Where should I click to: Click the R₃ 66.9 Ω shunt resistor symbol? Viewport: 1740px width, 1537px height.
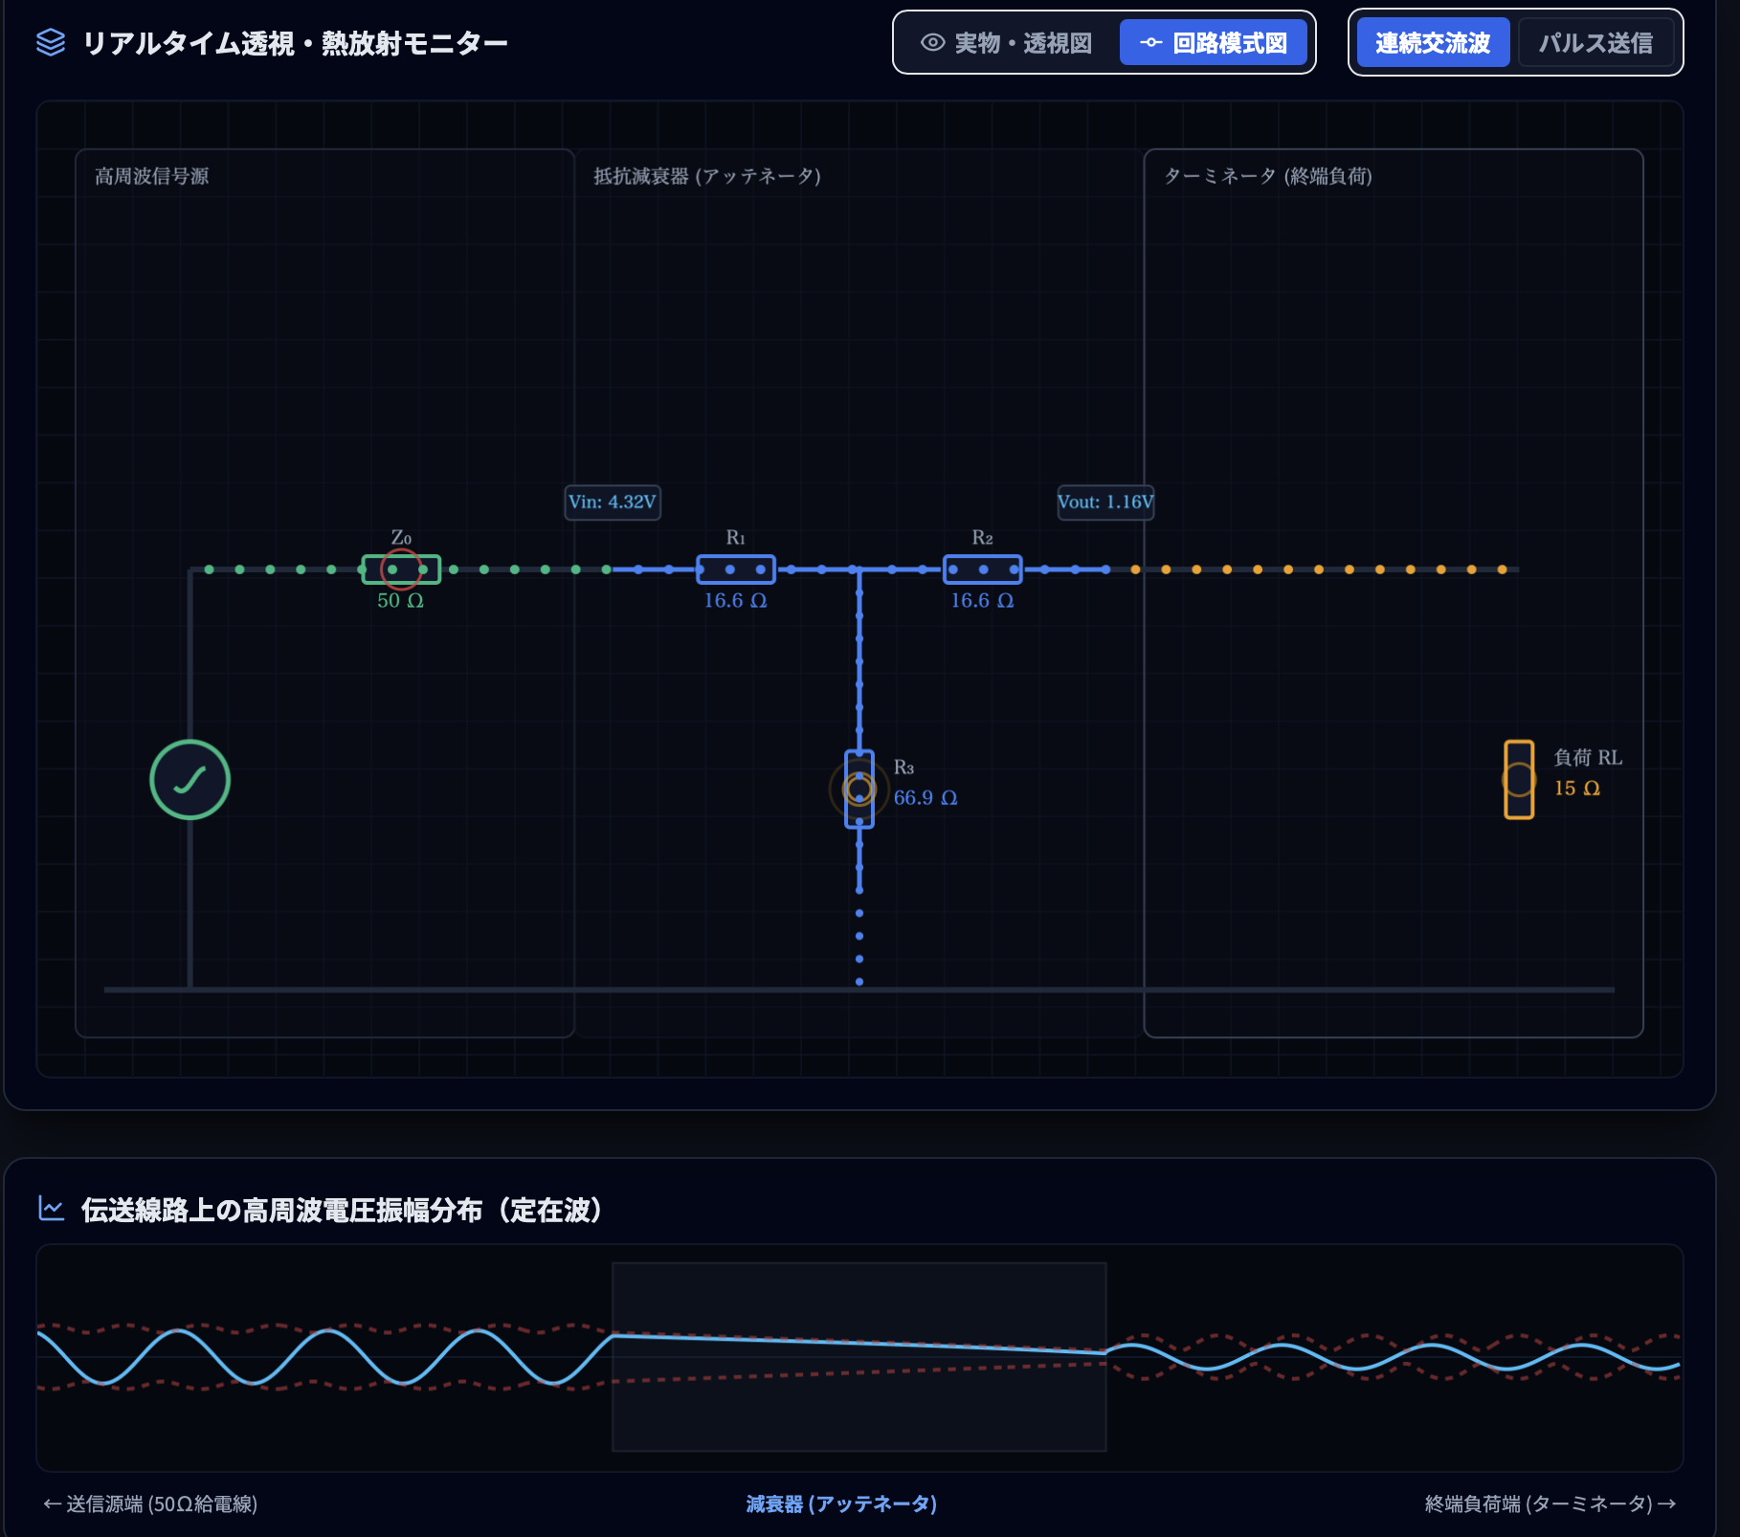point(859,790)
